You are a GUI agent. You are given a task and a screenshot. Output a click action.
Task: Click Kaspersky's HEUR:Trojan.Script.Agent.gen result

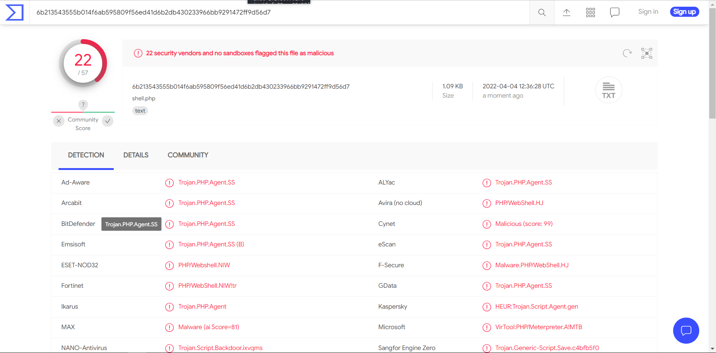click(x=537, y=306)
